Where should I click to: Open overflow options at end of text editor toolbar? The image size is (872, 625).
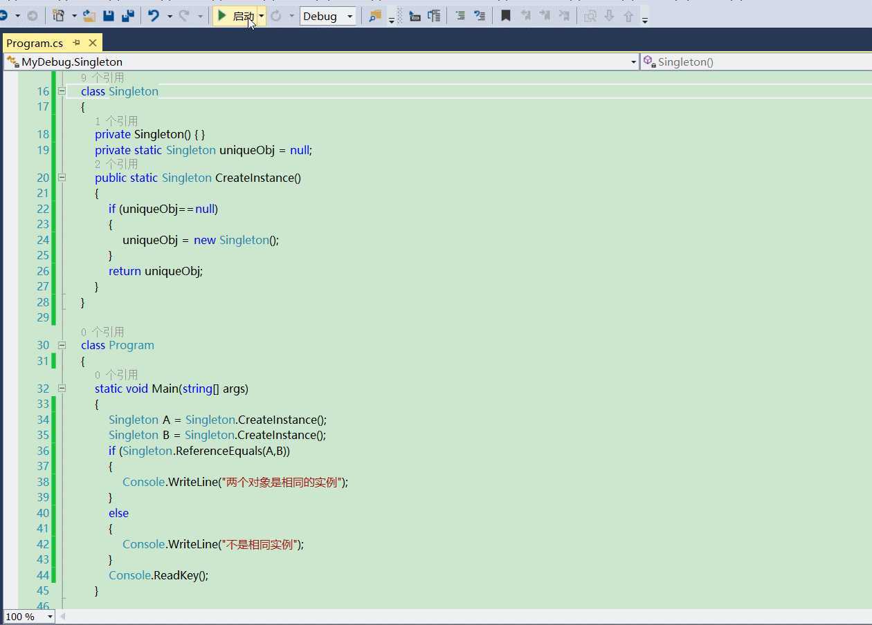click(645, 19)
